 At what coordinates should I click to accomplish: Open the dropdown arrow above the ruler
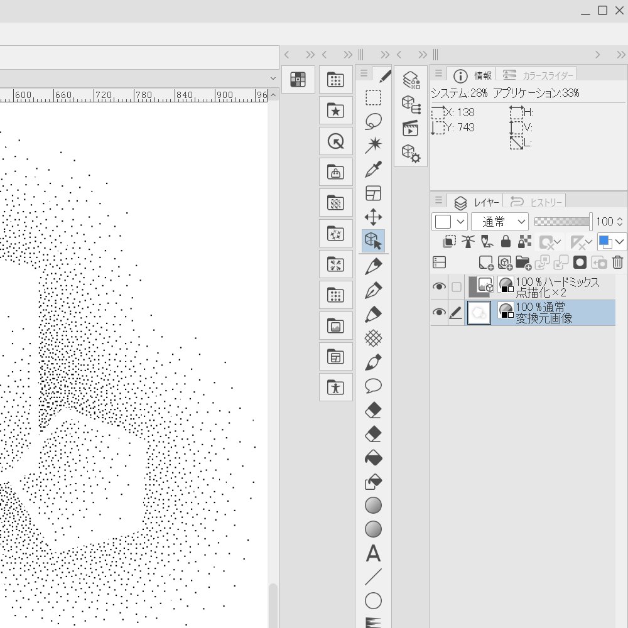273,78
